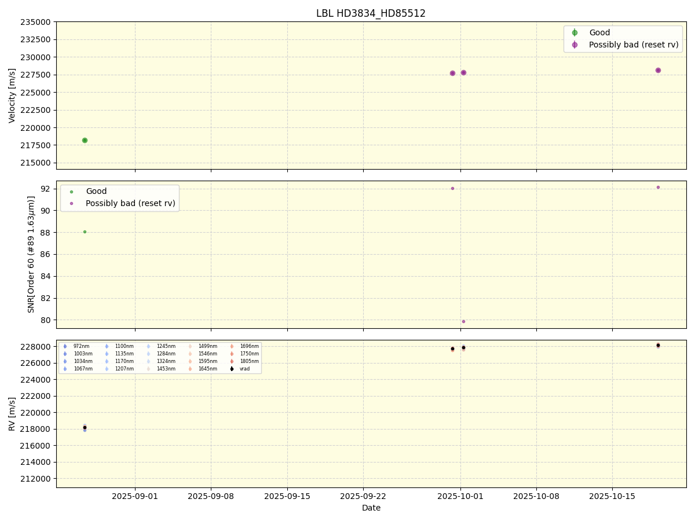695x521 pixels.
Task: Click the 1135nm legend label
Action: [x=125, y=354]
